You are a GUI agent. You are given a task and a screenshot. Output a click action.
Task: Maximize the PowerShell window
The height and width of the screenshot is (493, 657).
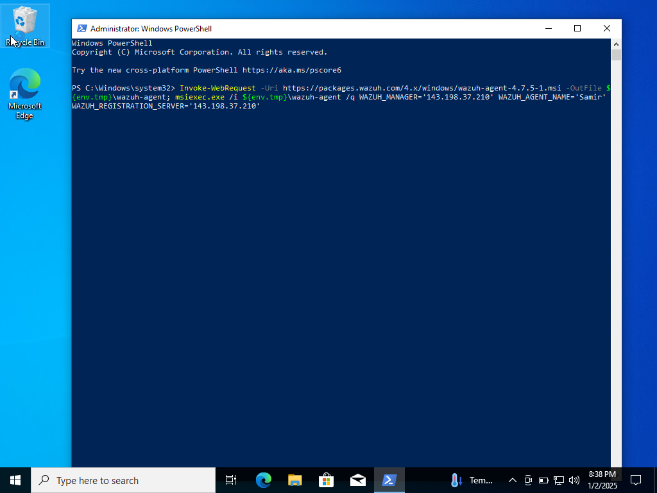click(x=577, y=28)
